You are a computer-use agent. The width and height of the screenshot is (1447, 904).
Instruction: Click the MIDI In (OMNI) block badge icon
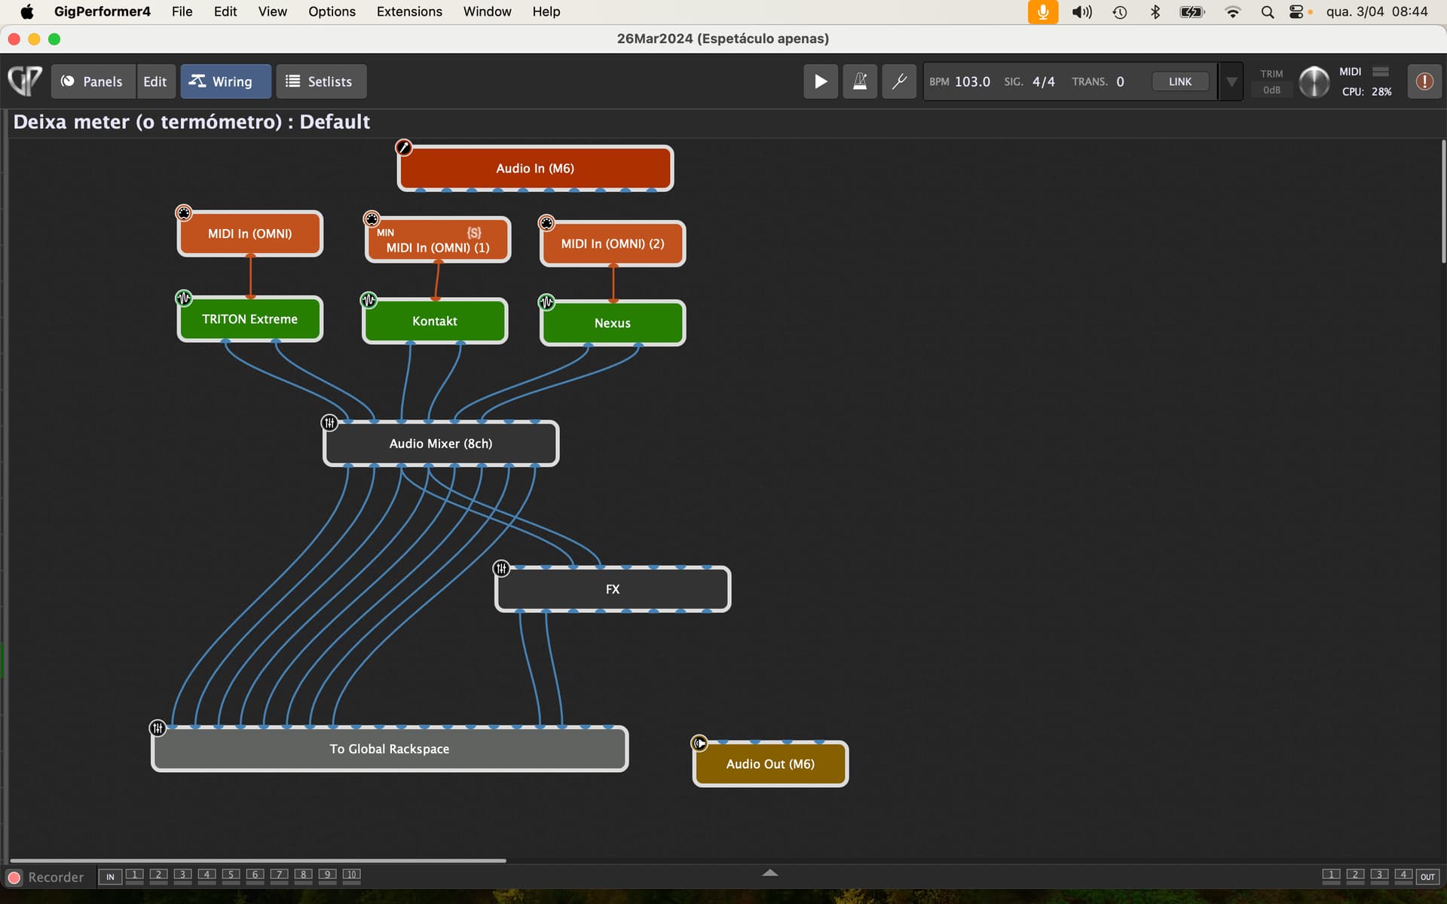(184, 213)
